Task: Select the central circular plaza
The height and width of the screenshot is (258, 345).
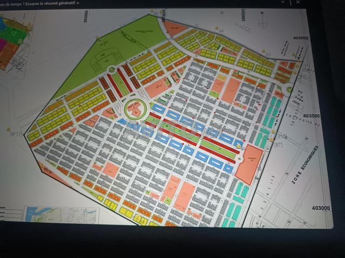Action: click(133, 111)
